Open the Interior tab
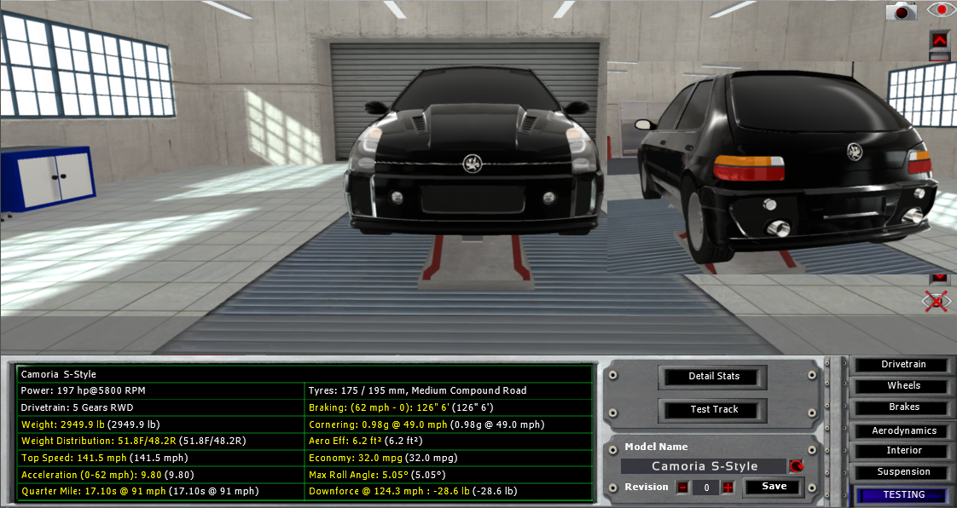Image resolution: width=957 pixels, height=508 pixels. [x=903, y=451]
